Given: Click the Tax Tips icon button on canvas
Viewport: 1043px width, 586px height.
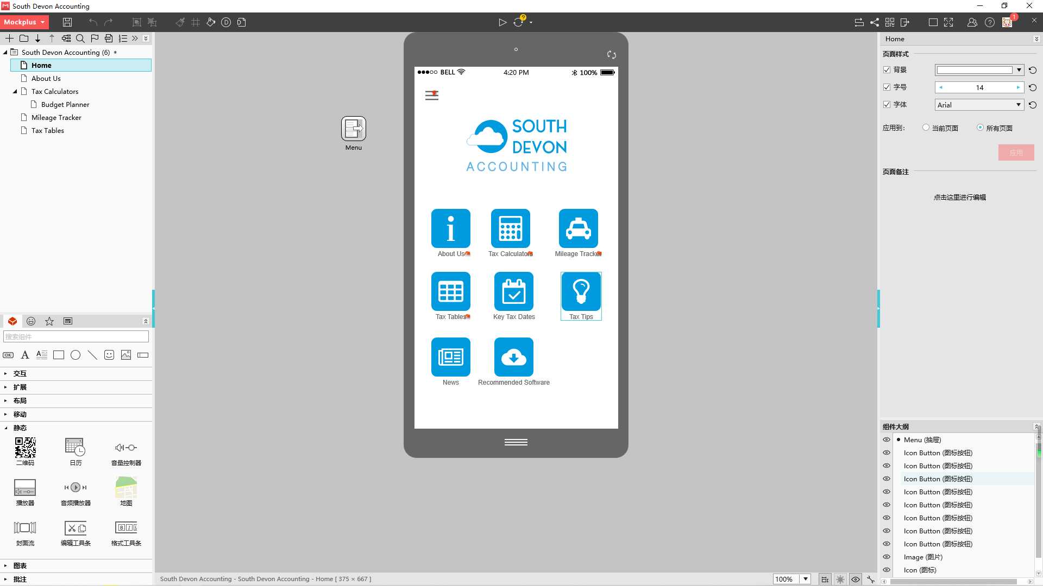Looking at the screenshot, I should pos(581,296).
